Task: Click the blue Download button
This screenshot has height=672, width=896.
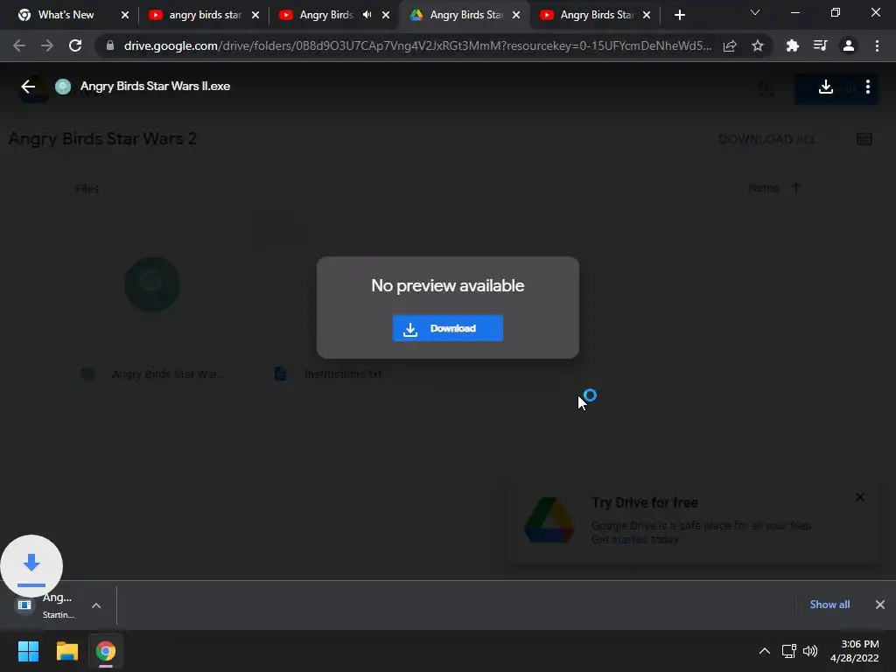Action: click(x=447, y=328)
